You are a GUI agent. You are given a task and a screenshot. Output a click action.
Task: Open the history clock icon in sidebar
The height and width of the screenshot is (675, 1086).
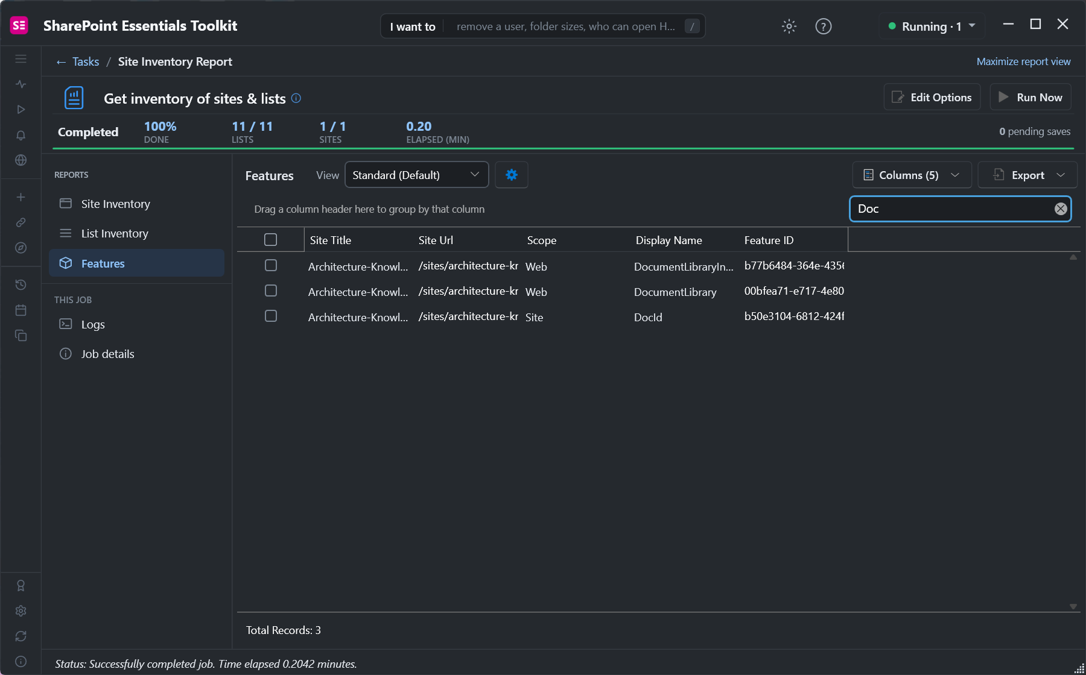[21, 284]
